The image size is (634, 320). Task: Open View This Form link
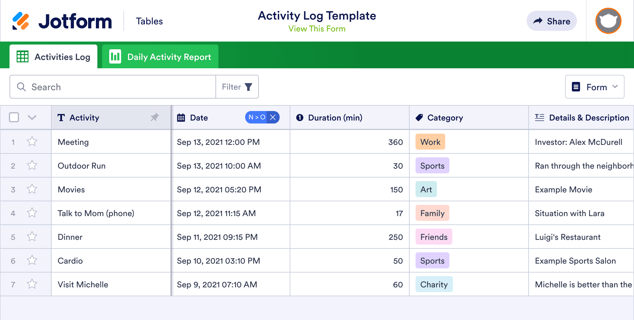click(316, 28)
